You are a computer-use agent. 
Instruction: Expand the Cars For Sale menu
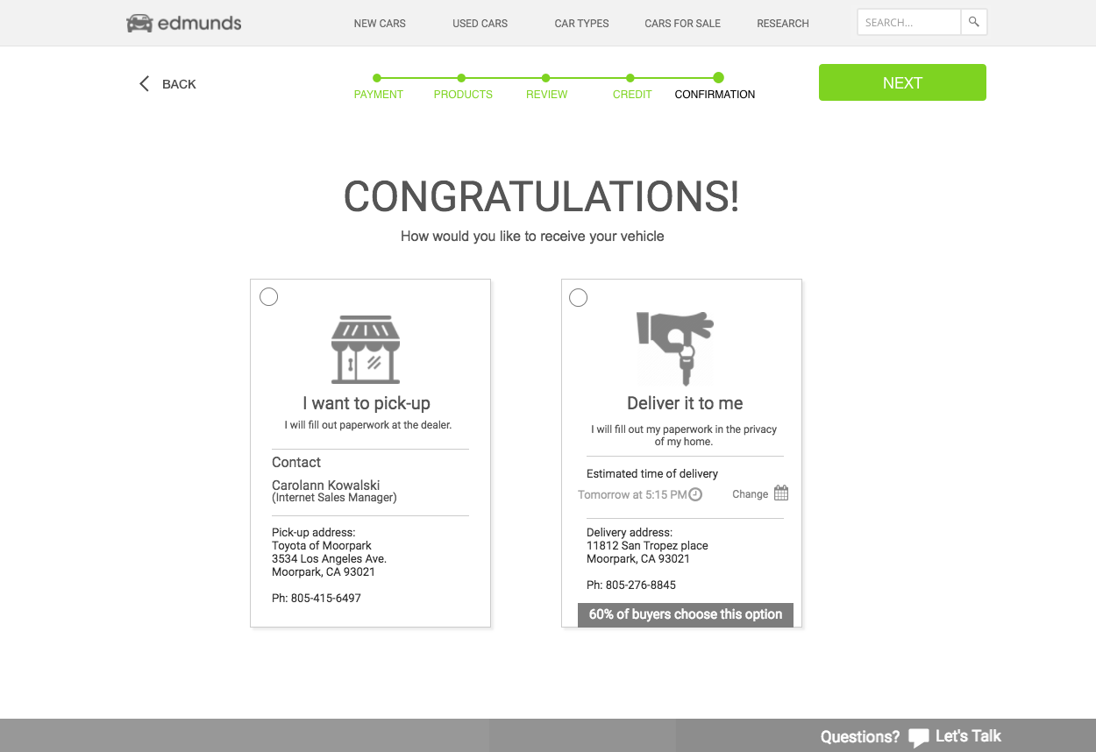point(682,24)
